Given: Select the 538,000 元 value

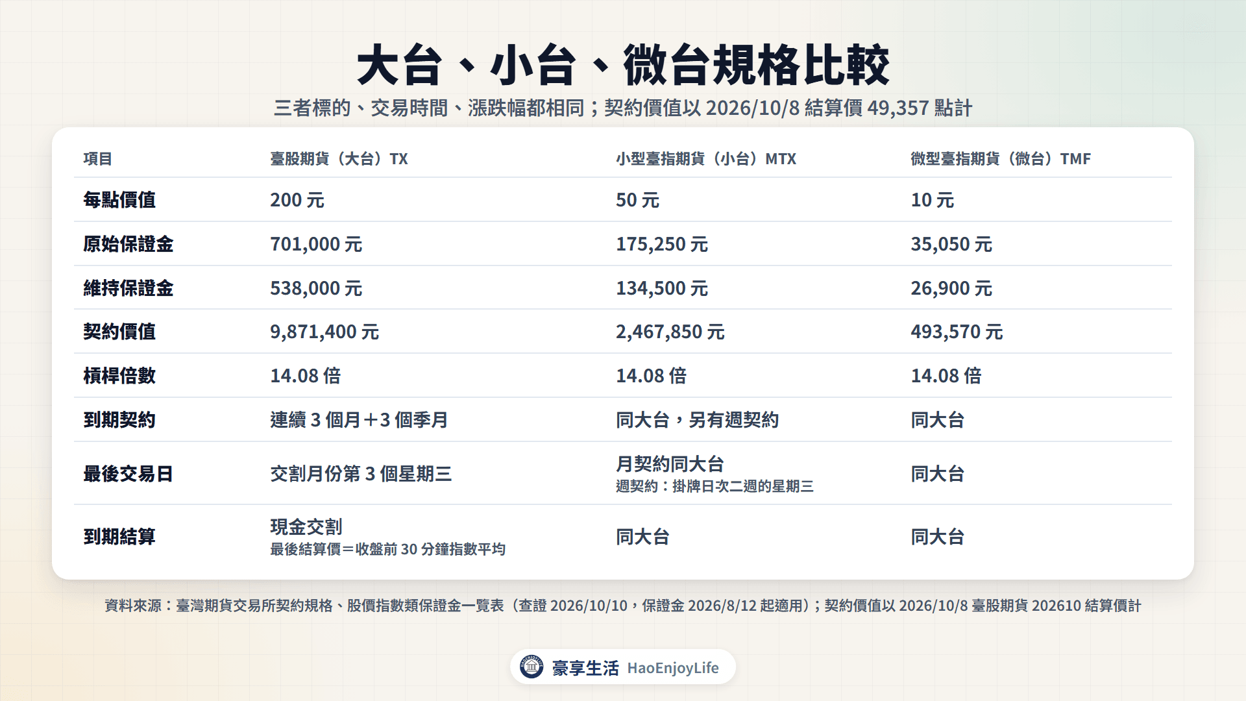Looking at the screenshot, I should pos(316,288).
